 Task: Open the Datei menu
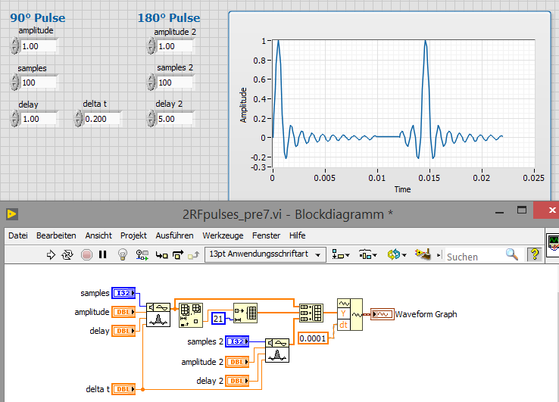18,235
